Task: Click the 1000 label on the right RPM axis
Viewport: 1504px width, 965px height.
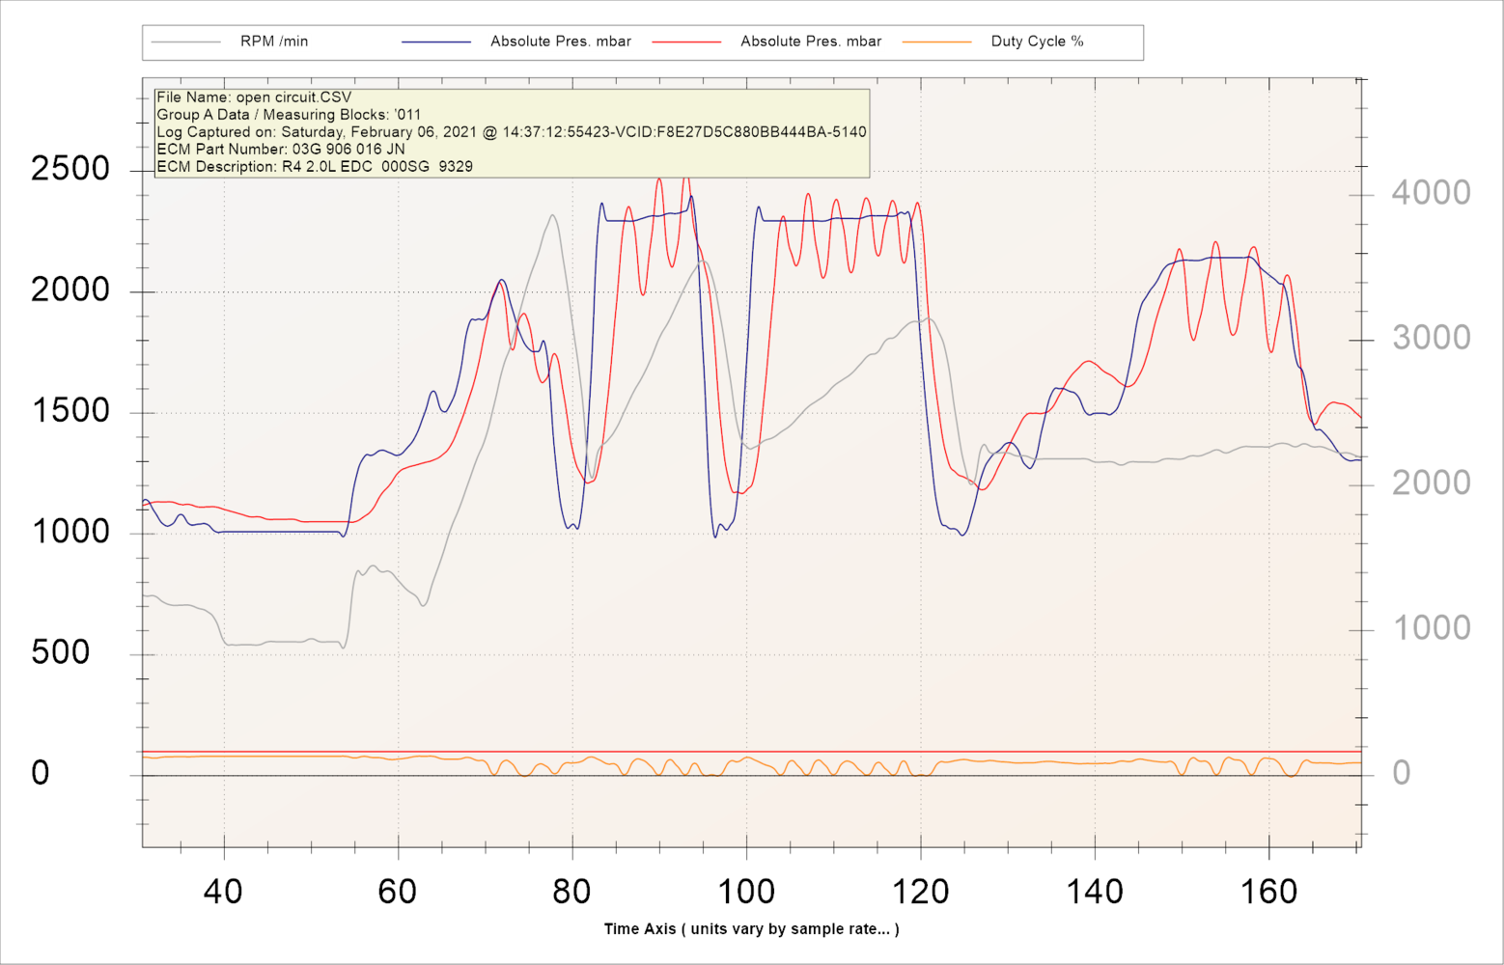Action: 1431,628
